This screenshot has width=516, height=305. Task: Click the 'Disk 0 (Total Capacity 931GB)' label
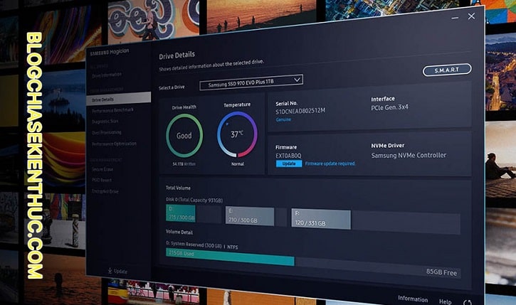pyautogui.click(x=194, y=200)
